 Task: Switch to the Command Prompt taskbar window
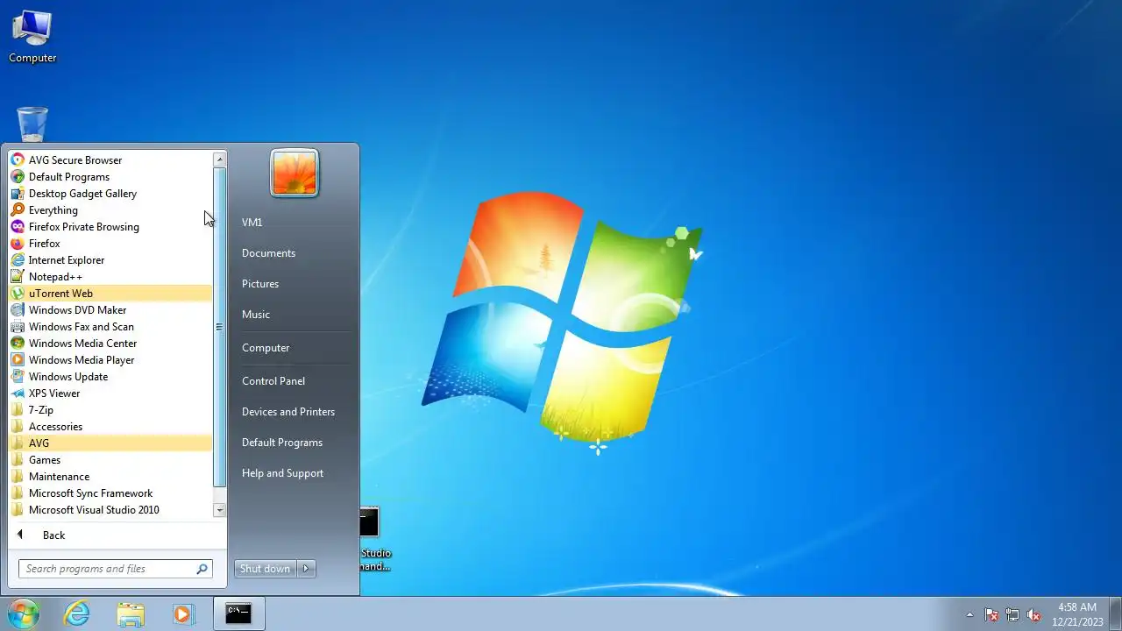(x=238, y=613)
